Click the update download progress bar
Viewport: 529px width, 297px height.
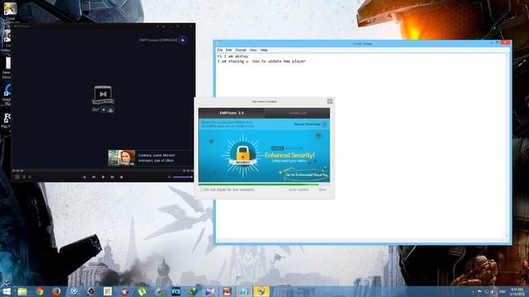pos(264,185)
